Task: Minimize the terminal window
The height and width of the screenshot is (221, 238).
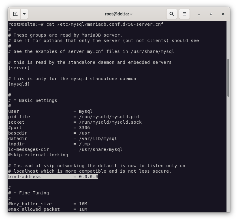Action: point(199,14)
